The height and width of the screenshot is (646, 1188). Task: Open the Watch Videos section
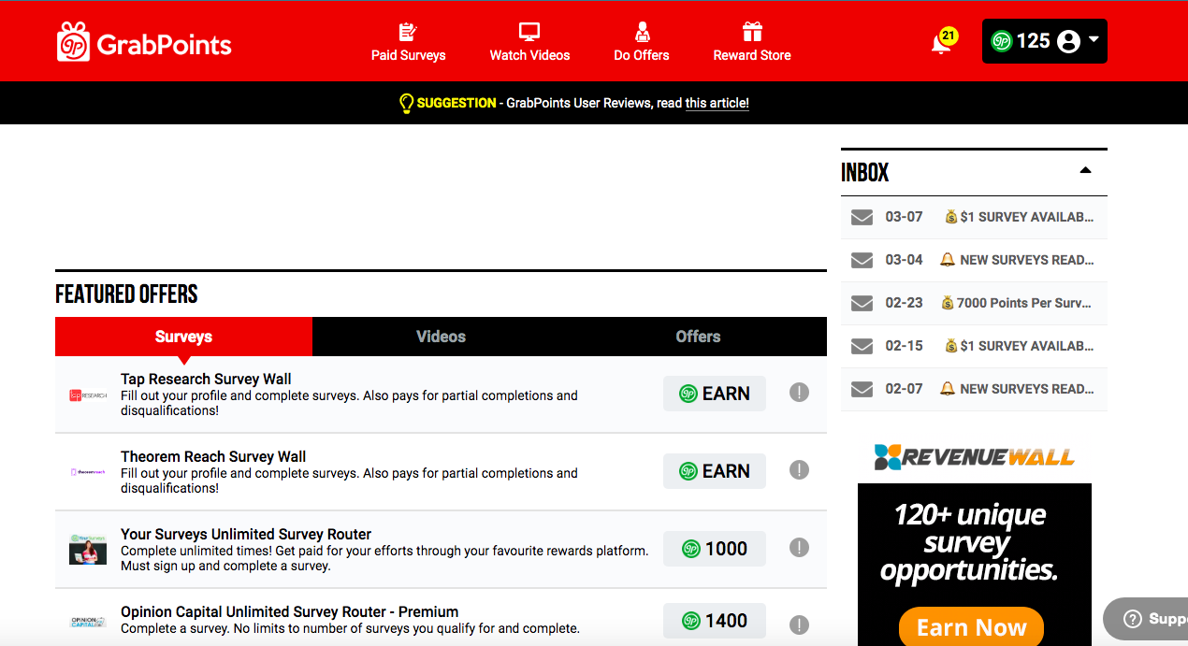click(x=529, y=42)
